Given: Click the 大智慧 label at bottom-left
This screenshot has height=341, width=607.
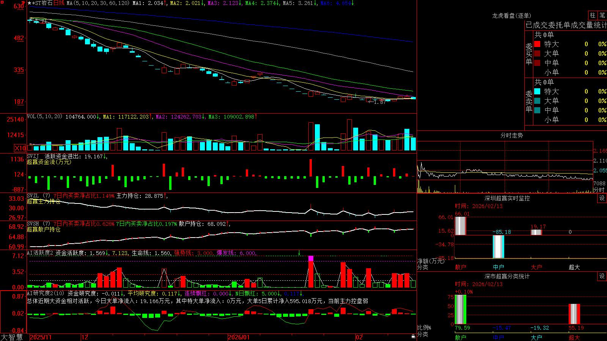Looking at the screenshot, I should point(12,337).
